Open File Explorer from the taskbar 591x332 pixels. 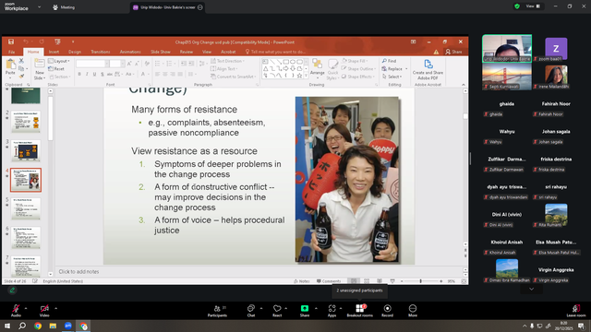point(53,326)
